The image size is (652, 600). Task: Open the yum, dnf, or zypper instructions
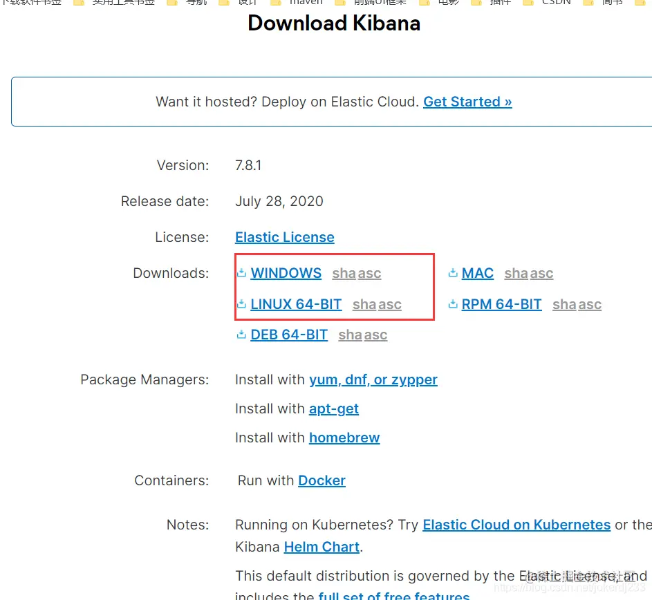(x=373, y=379)
